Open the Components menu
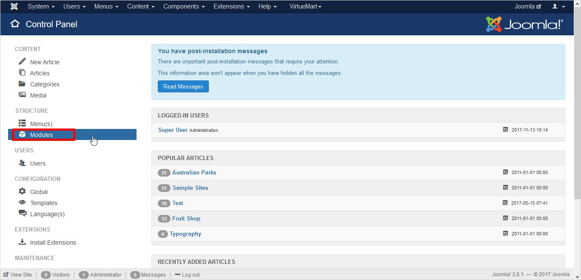 point(184,6)
